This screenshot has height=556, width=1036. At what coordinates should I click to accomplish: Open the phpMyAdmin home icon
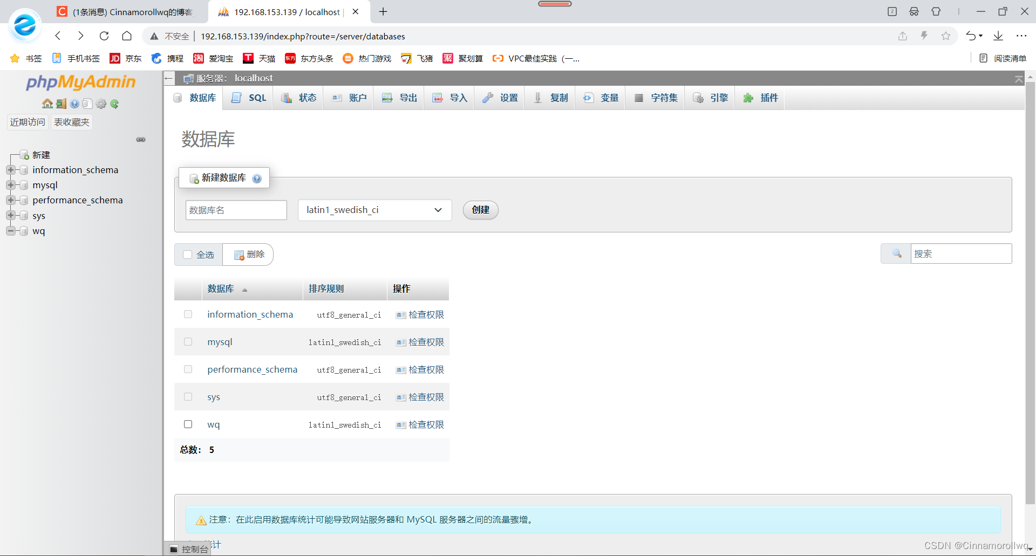(x=47, y=104)
